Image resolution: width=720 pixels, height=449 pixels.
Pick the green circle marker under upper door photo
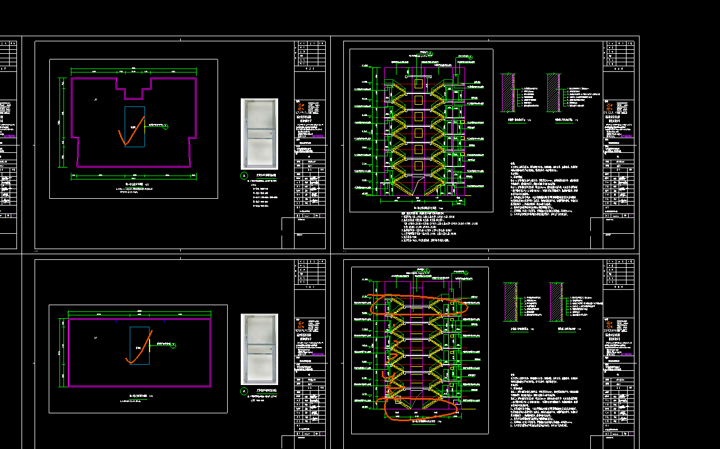pos(245,176)
